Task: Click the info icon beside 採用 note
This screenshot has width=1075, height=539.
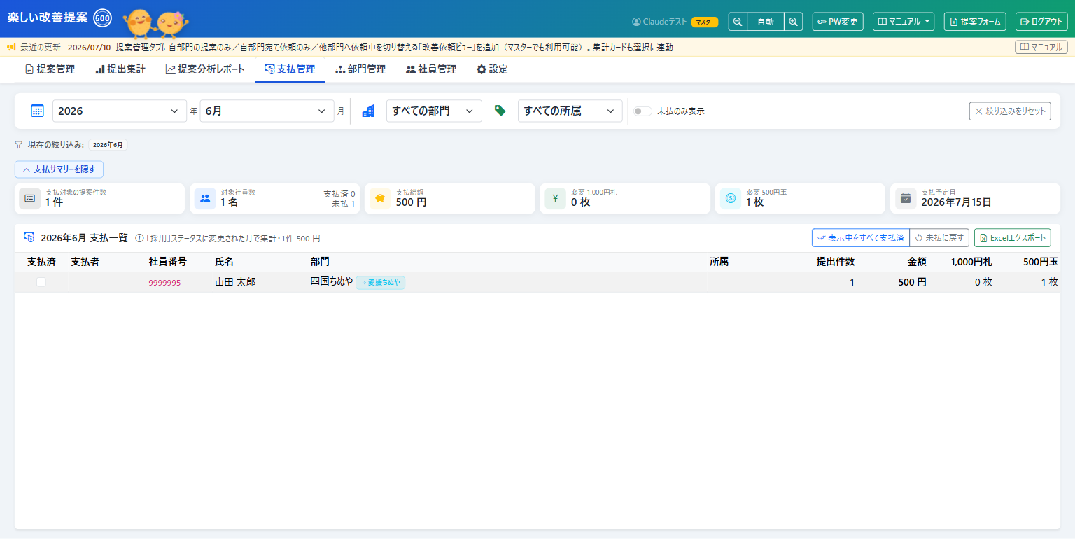Action: 139,238
